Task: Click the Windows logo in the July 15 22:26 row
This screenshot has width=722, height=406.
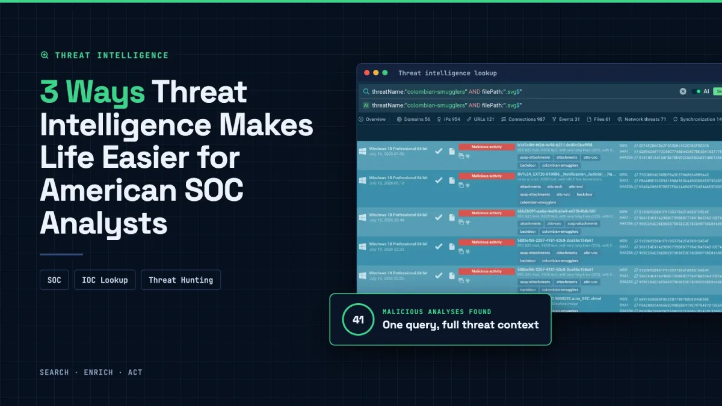Action: coord(362,275)
